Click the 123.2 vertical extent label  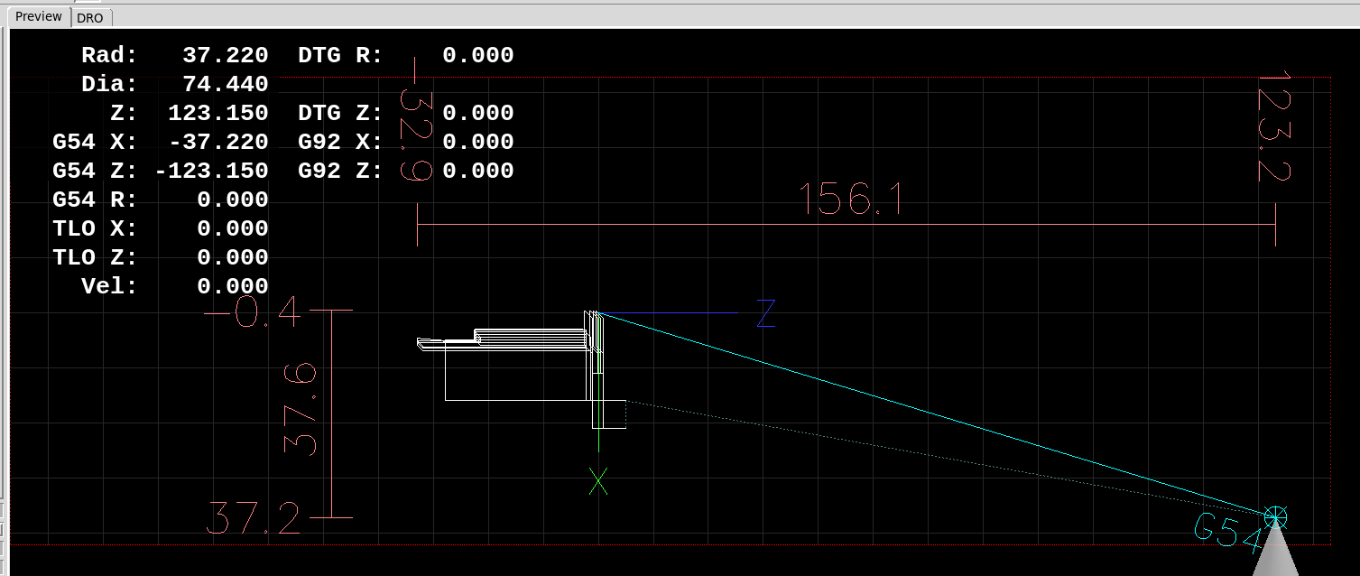pos(1274,128)
